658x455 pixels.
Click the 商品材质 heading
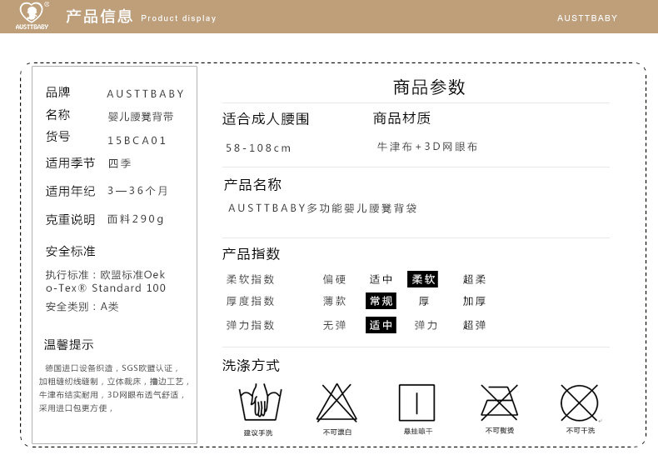[401, 118]
